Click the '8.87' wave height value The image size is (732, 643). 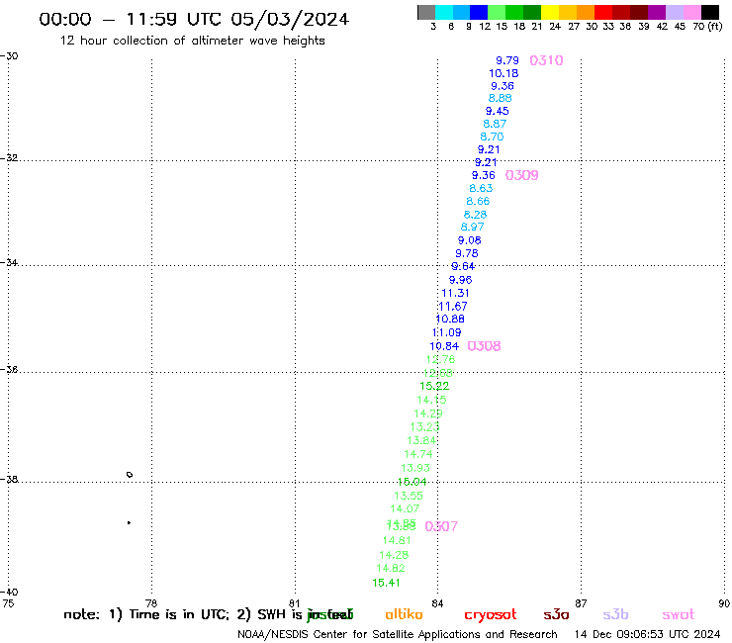495,124
